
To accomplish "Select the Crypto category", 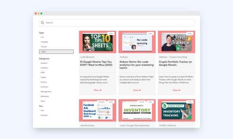I will click(43, 77).
